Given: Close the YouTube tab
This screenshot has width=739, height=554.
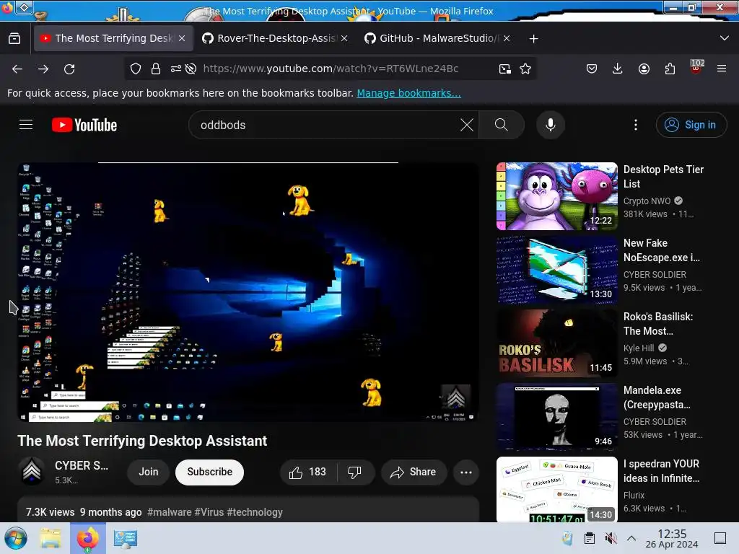Looking at the screenshot, I should tap(182, 39).
